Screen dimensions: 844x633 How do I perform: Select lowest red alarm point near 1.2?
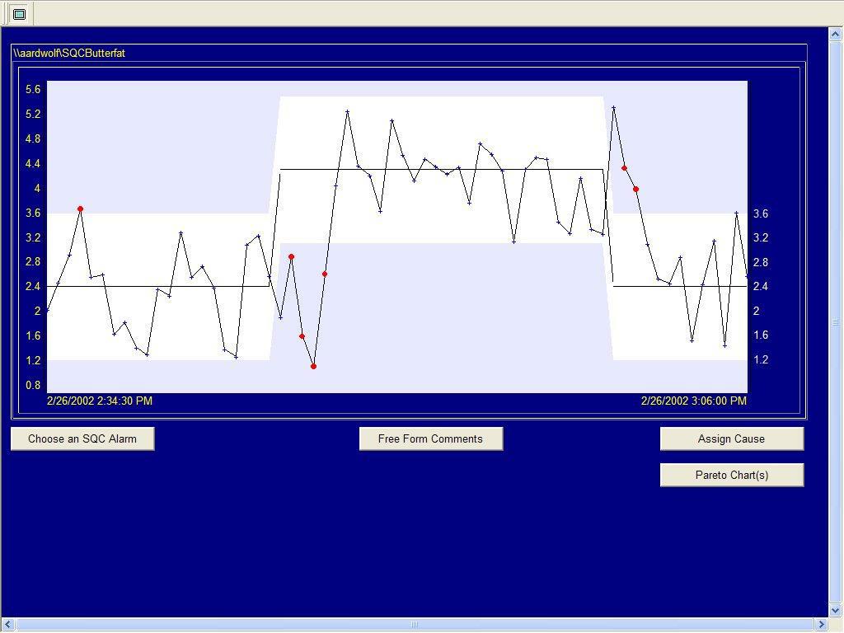tap(313, 367)
